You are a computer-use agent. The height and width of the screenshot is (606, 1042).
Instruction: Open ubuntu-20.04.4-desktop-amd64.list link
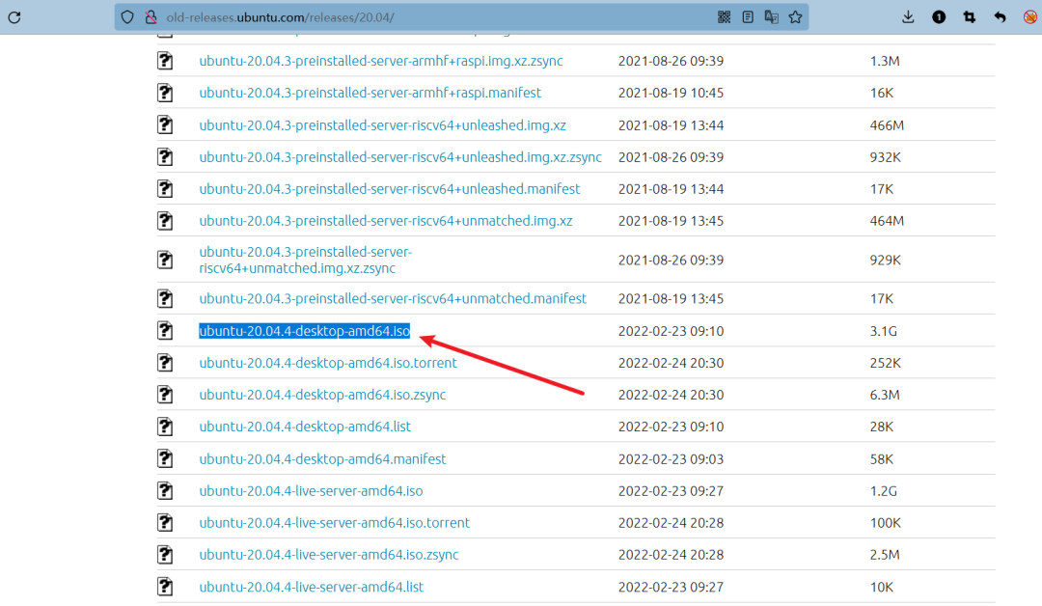coord(304,426)
